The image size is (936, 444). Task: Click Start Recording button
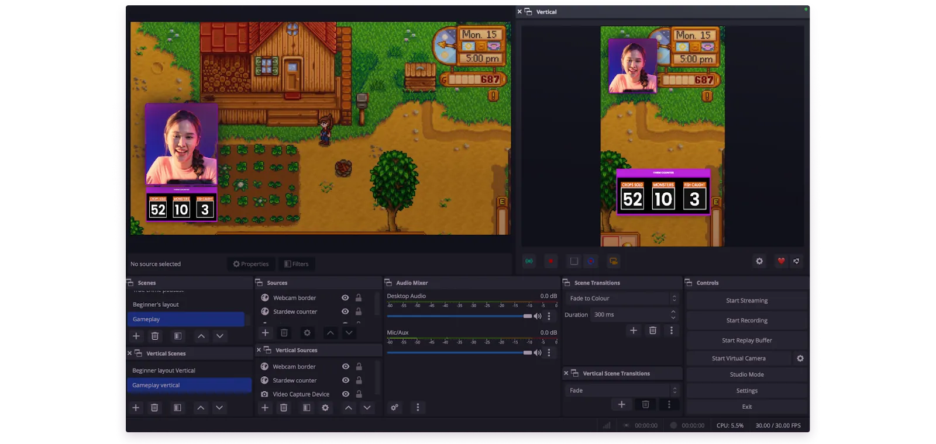(x=747, y=321)
